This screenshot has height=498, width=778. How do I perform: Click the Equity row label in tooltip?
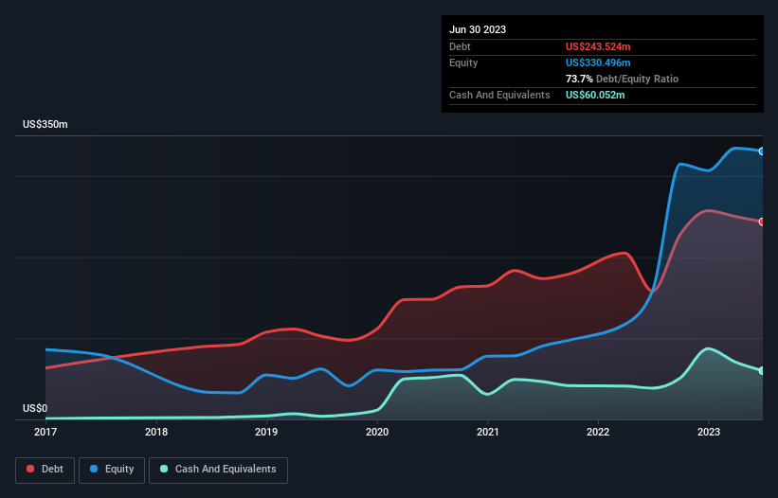[463, 62]
